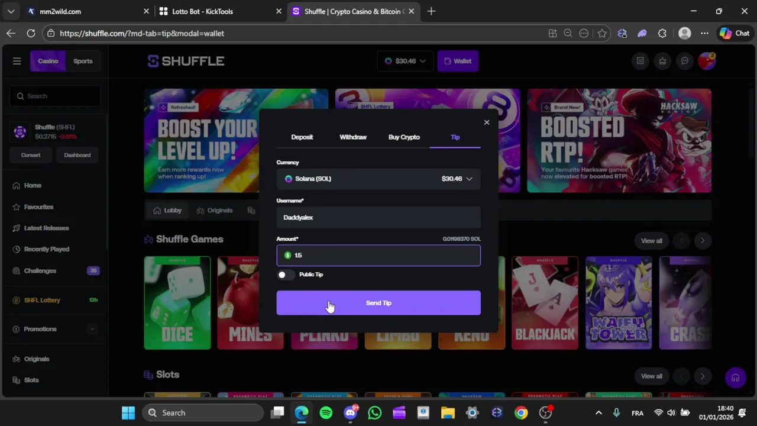Reload the page
The image size is (757, 426).
pyautogui.click(x=31, y=34)
